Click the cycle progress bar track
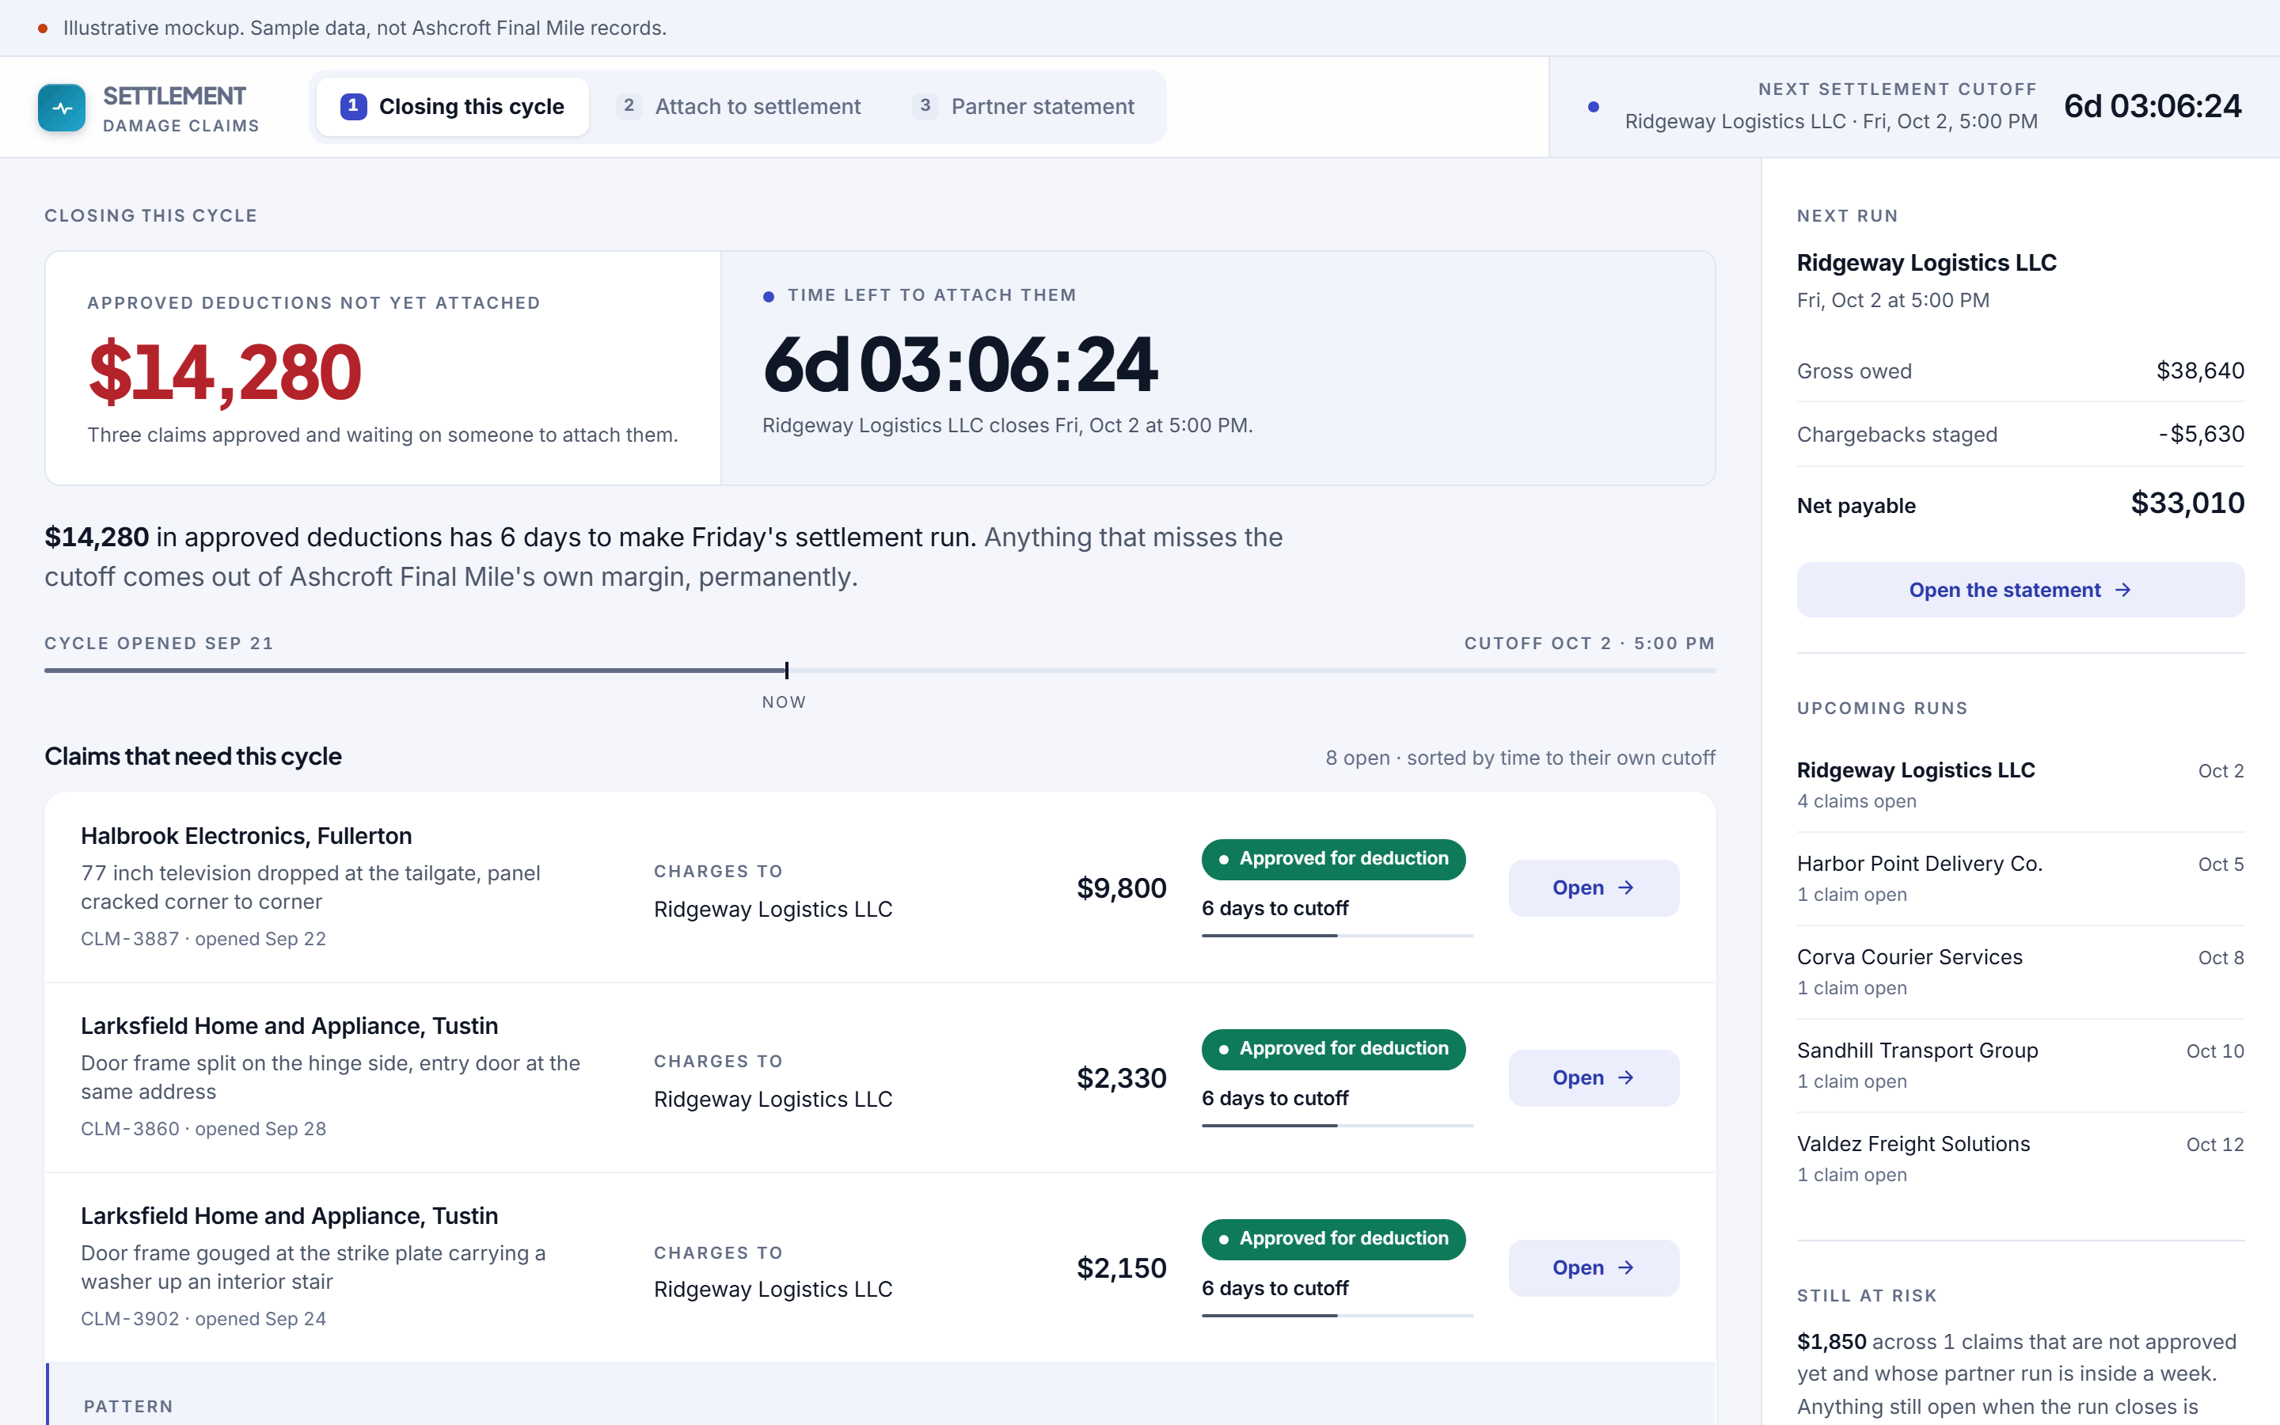2280x1425 pixels. 880,670
